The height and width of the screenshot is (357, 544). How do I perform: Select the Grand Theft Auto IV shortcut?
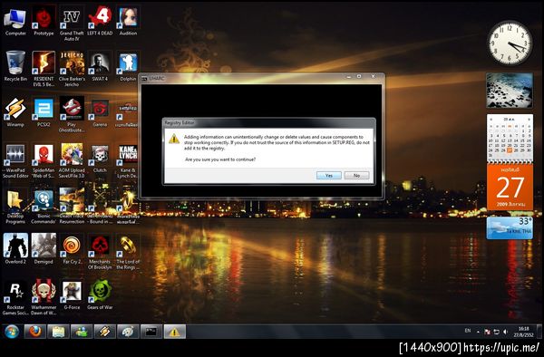72,24
